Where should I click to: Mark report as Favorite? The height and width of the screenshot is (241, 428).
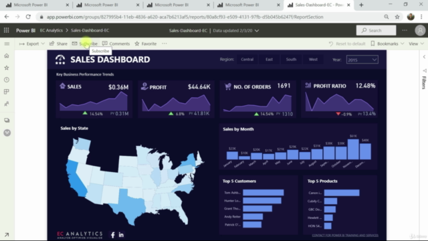[x=146, y=44]
